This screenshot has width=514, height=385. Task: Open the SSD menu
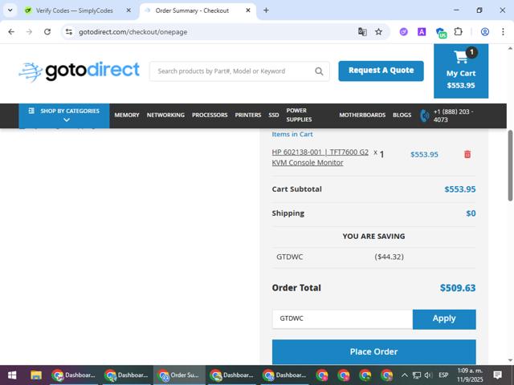[x=274, y=115]
